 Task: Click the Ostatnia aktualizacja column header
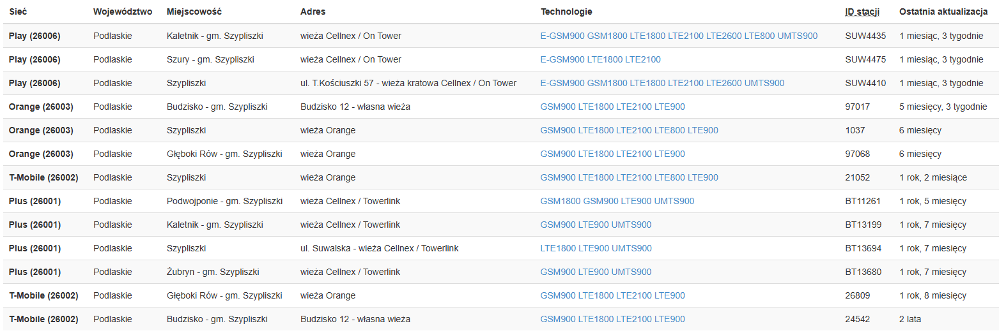943,11
